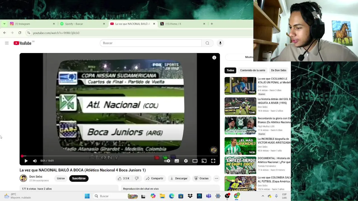Open the tab search dropdown arrow
358x201 pixels.
pyautogui.click(x=4, y=24)
